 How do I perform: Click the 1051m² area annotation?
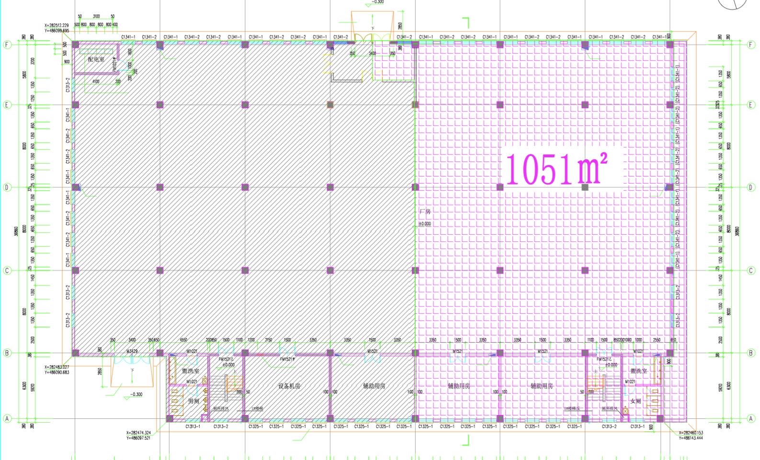pyautogui.click(x=556, y=169)
